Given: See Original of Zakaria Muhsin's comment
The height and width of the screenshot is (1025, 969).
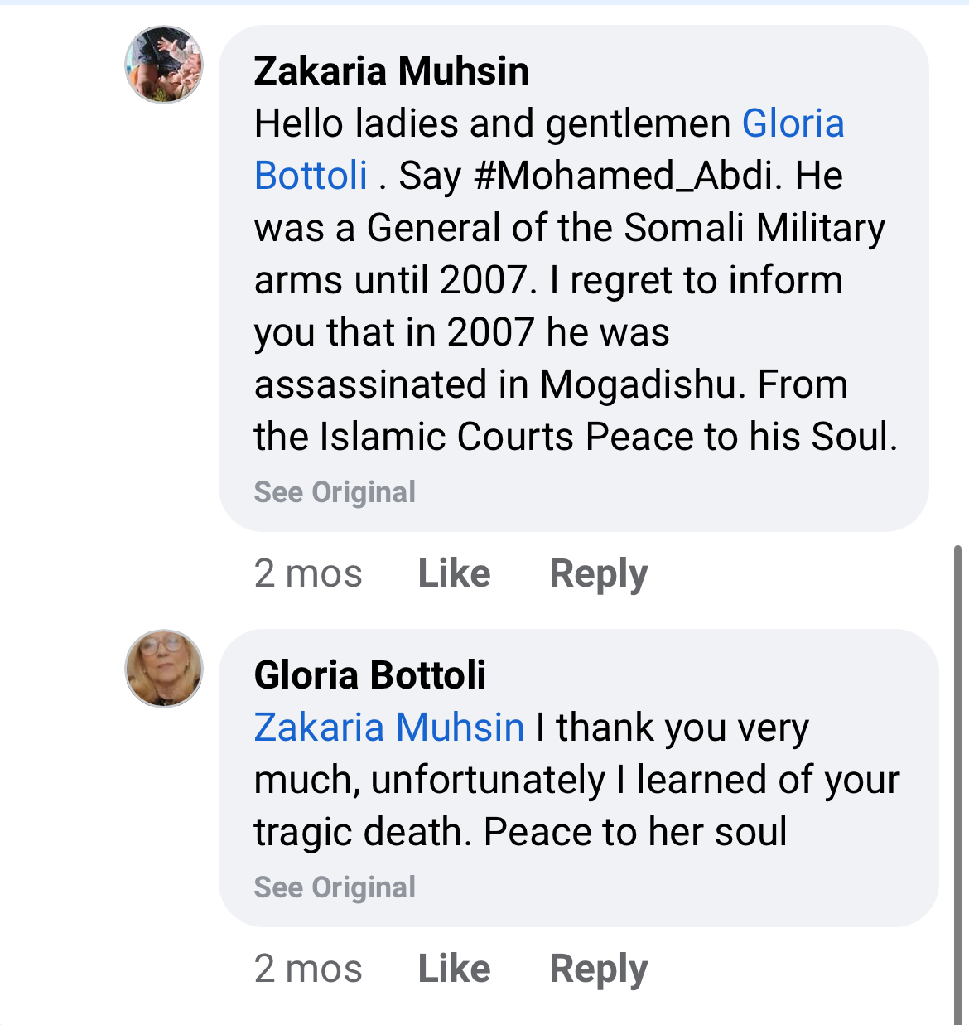Looking at the screenshot, I should pos(335,492).
